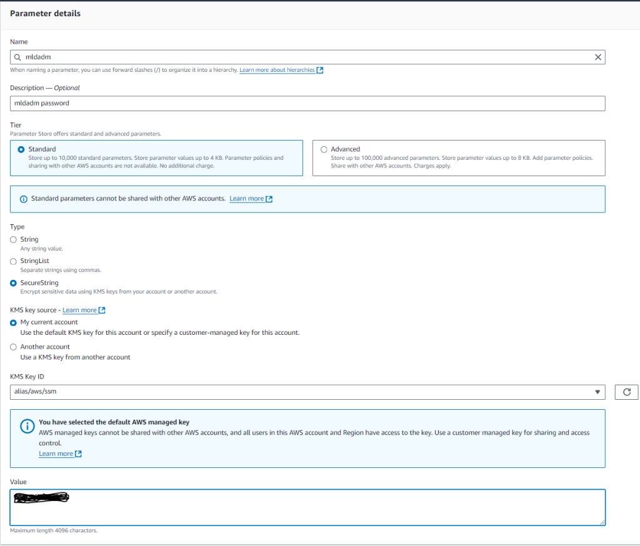The image size is (640, 546).
Task: Select the Advanced tier option
Action: pos(324,149)
